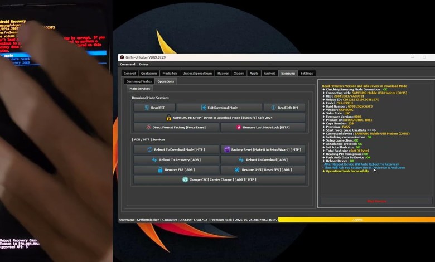435x262 pixels.
Task: Click the Factory Reset purple icon
Action: point(226,149)
